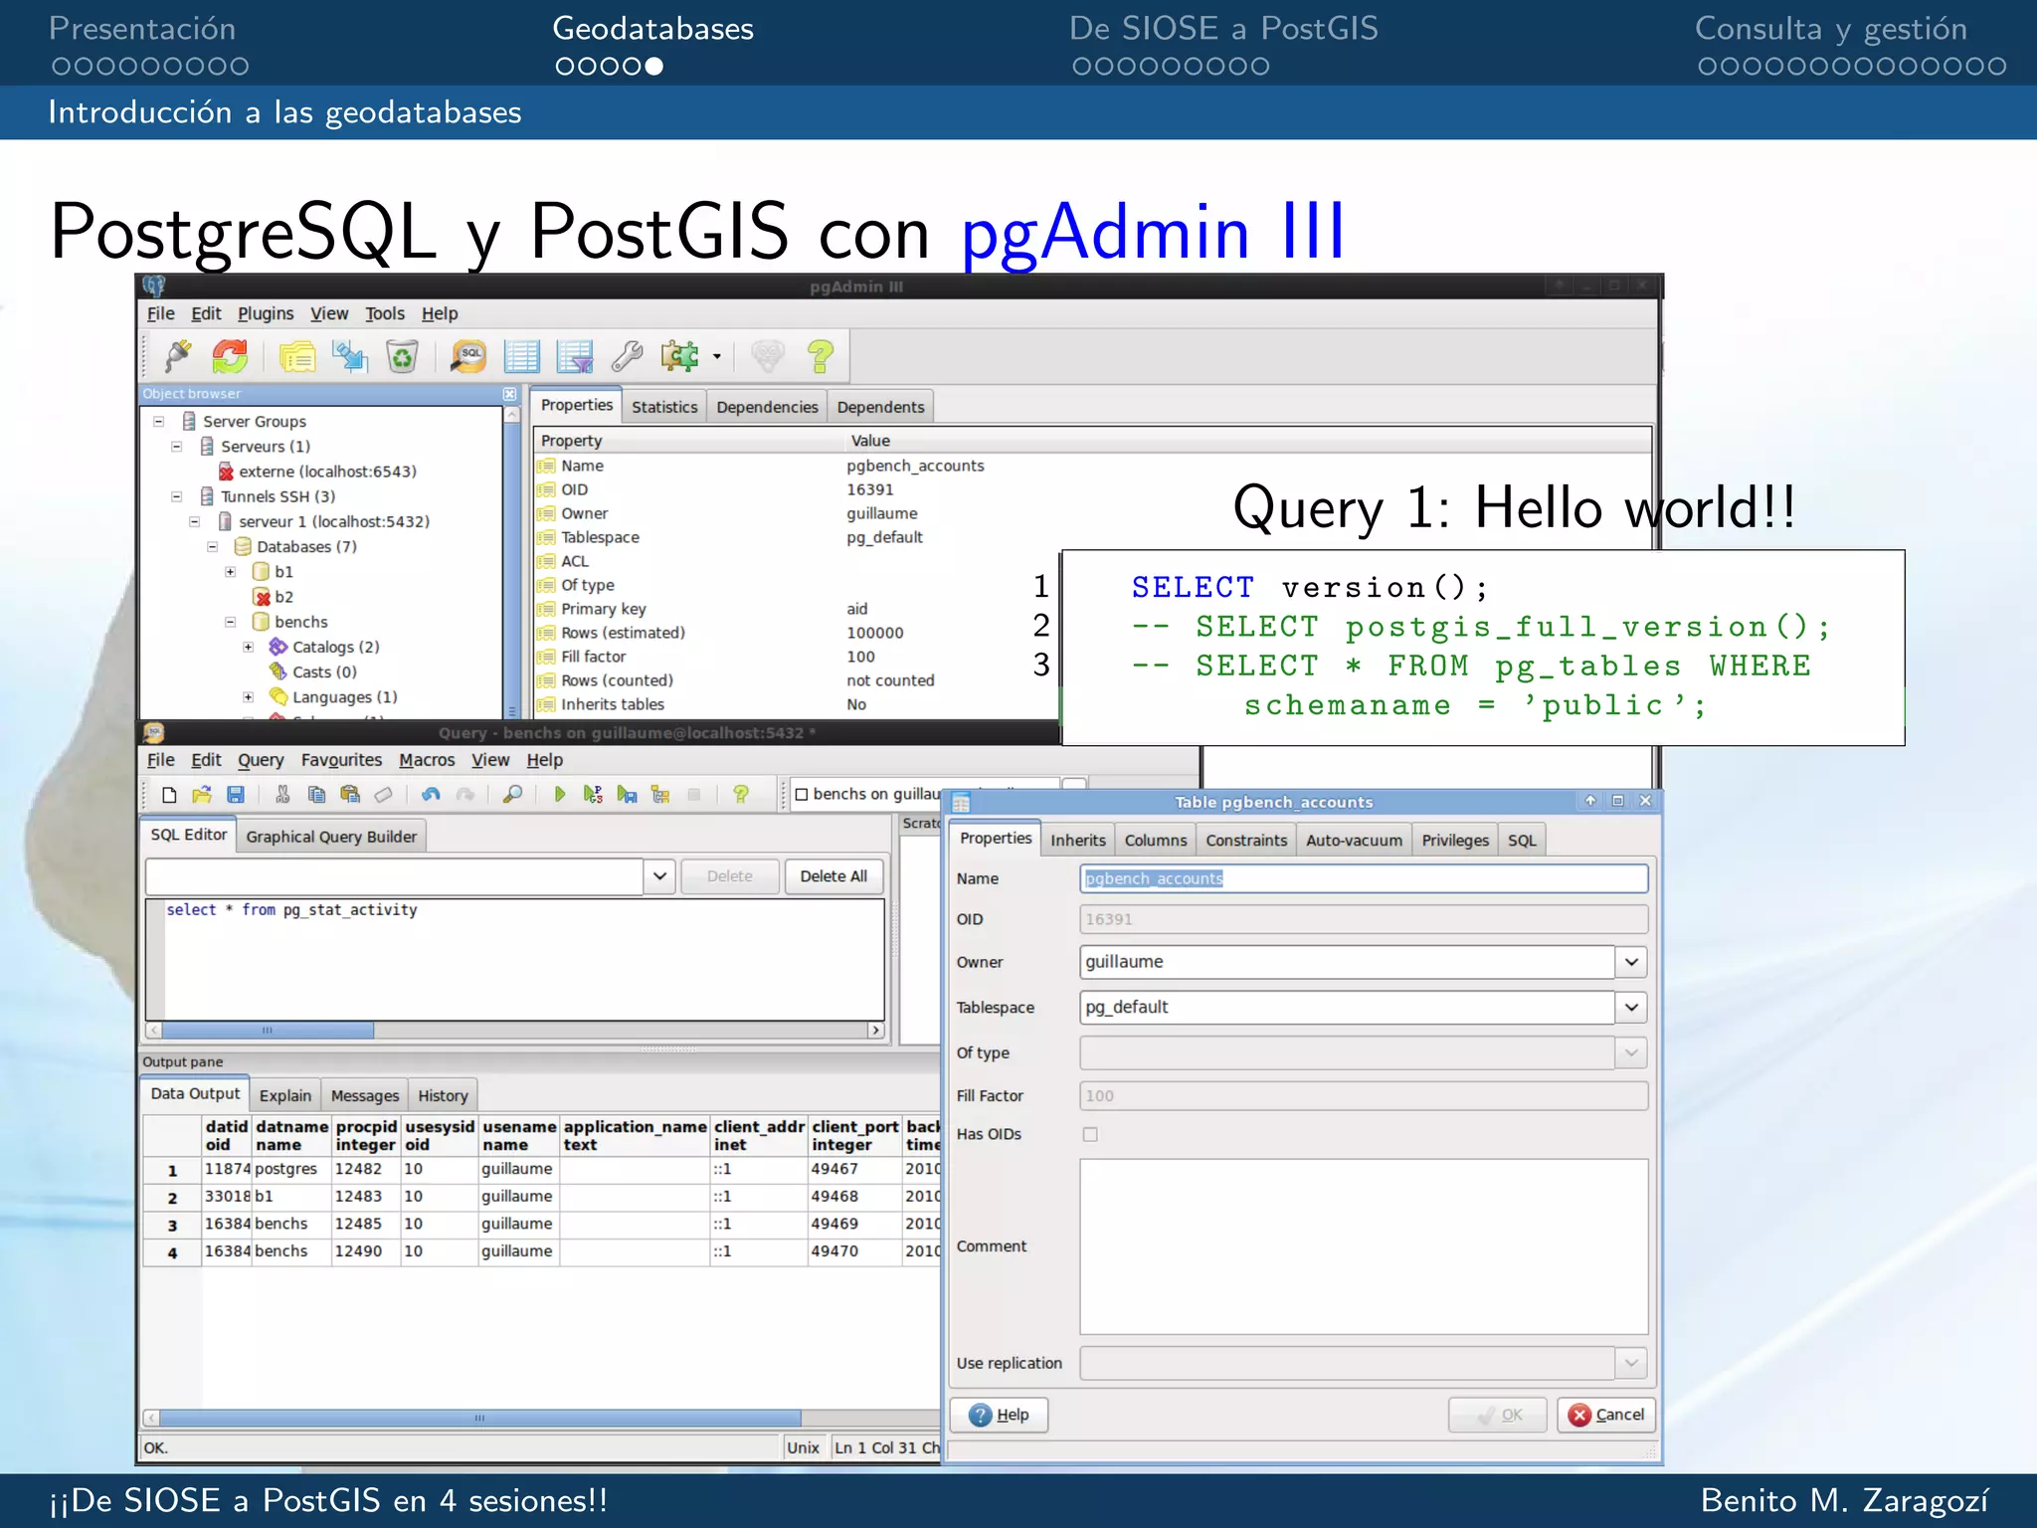Screen dimensions: 2037x1528
Task: Click the blue Undo arrow in Query toolbar
Action: coord(431,794)
